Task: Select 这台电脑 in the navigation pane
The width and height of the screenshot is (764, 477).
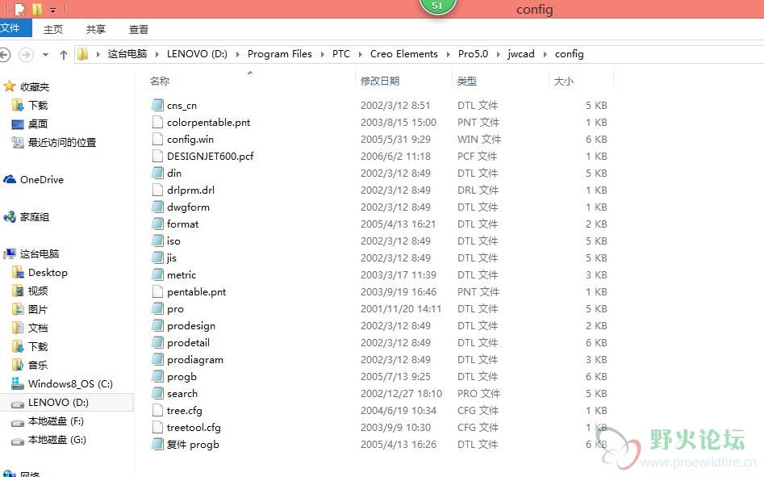Action: (x=40, y=253)
